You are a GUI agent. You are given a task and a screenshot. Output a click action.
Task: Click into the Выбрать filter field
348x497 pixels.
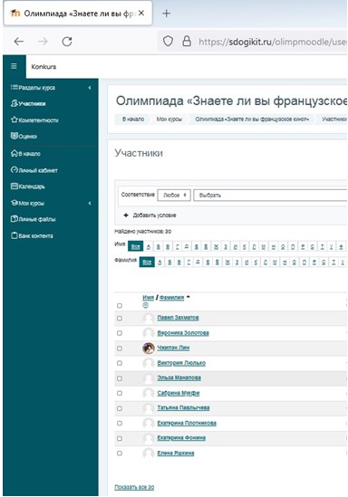pos(270,195)
